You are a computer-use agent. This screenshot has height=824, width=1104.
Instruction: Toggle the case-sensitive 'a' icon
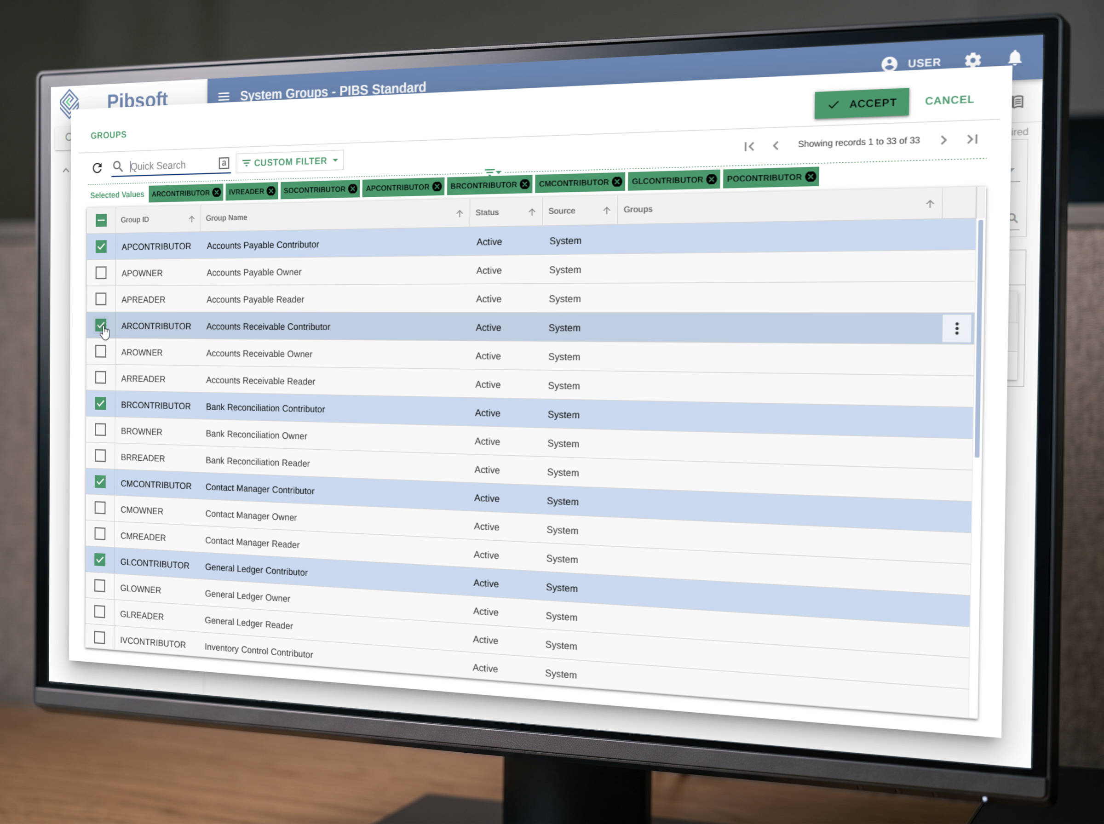click(x=224, y=163)
